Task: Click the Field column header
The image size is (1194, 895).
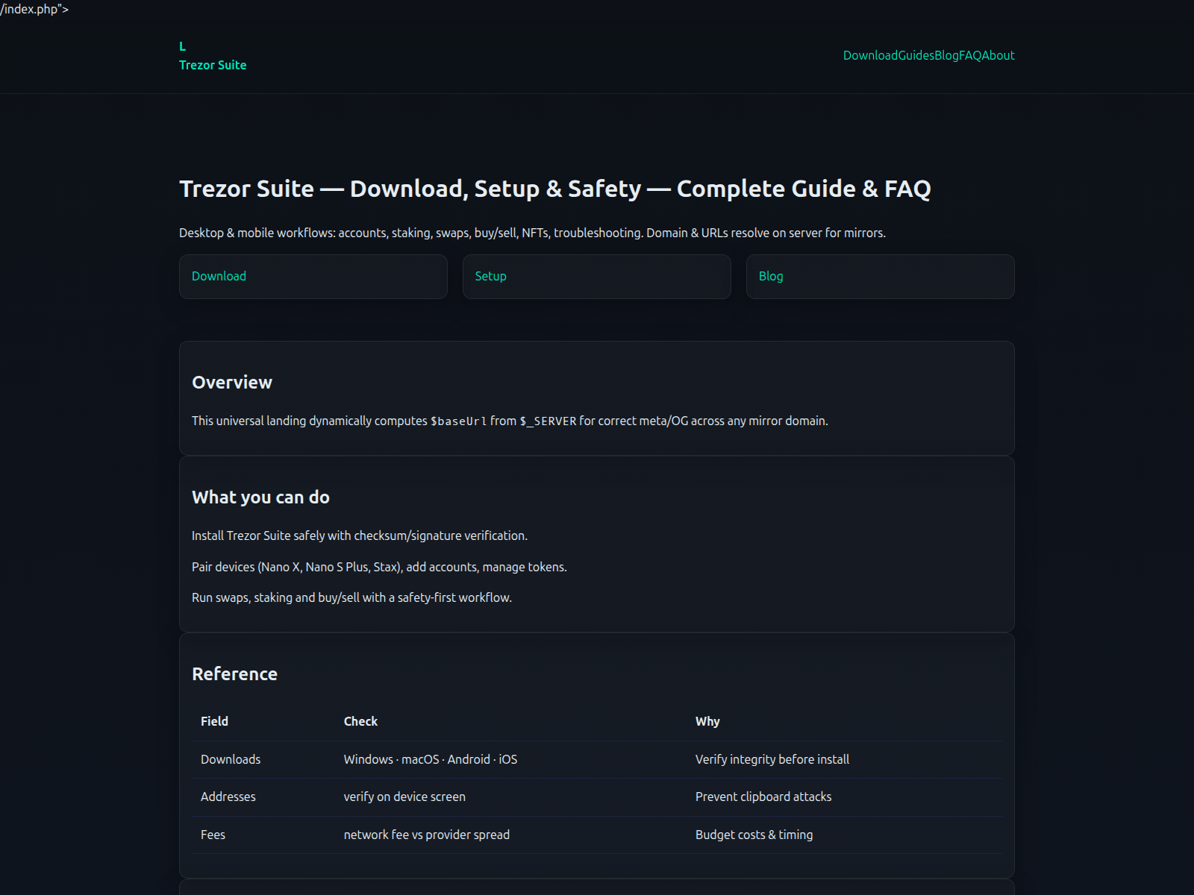Action: 214,721
